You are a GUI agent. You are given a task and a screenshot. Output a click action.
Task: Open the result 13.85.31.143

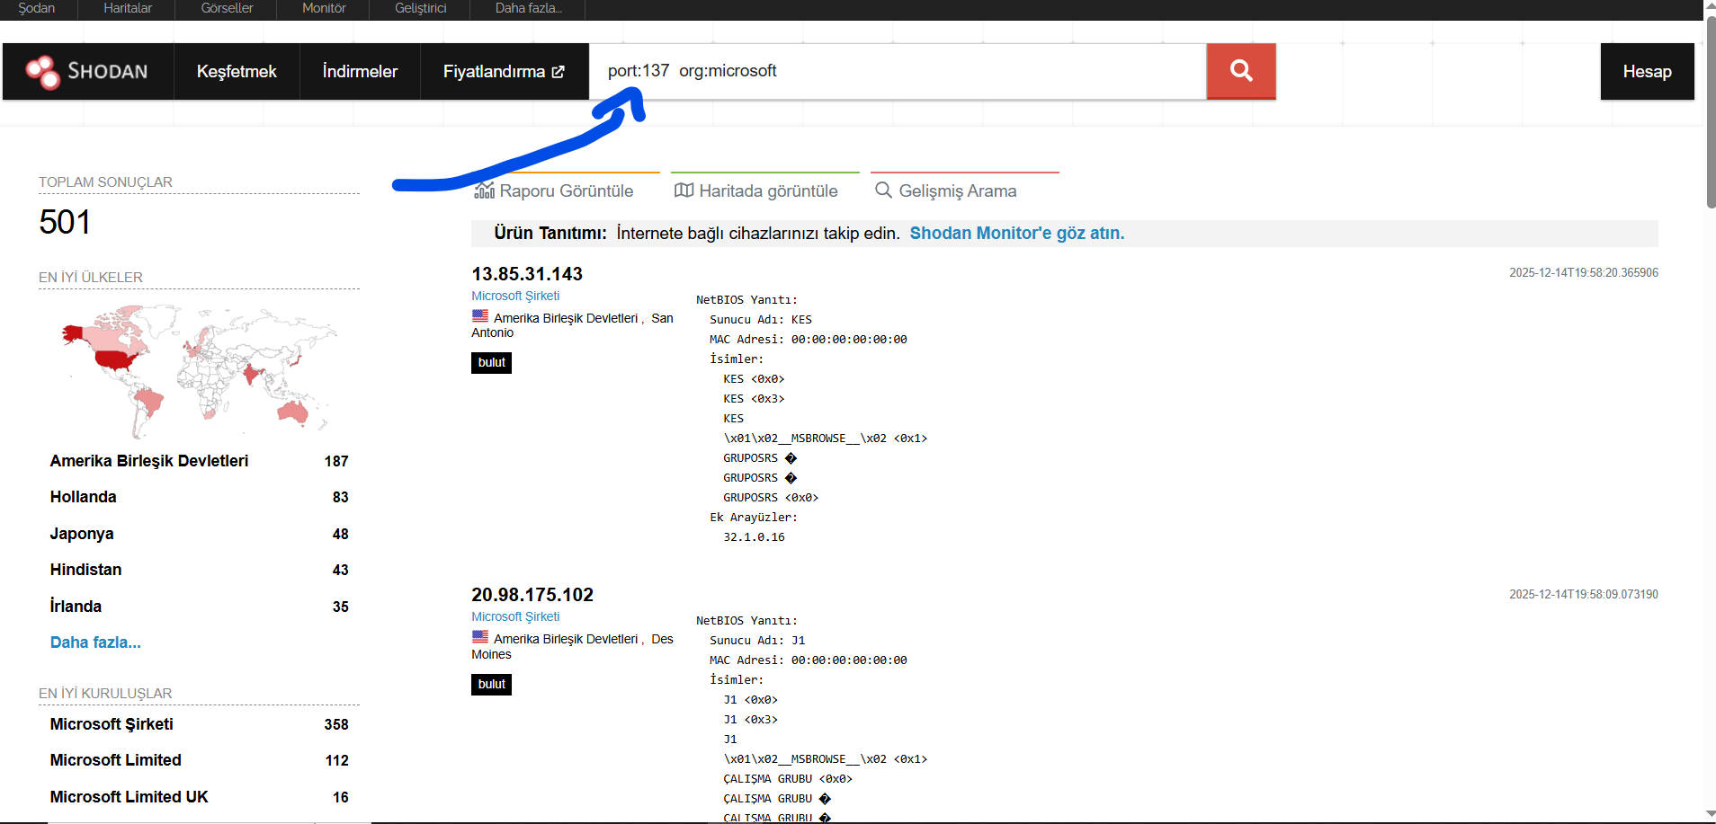click(x=527, y=274)
